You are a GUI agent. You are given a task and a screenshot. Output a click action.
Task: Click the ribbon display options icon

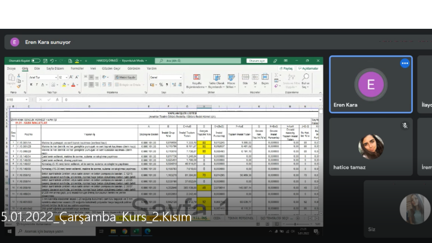click(286, 61)
